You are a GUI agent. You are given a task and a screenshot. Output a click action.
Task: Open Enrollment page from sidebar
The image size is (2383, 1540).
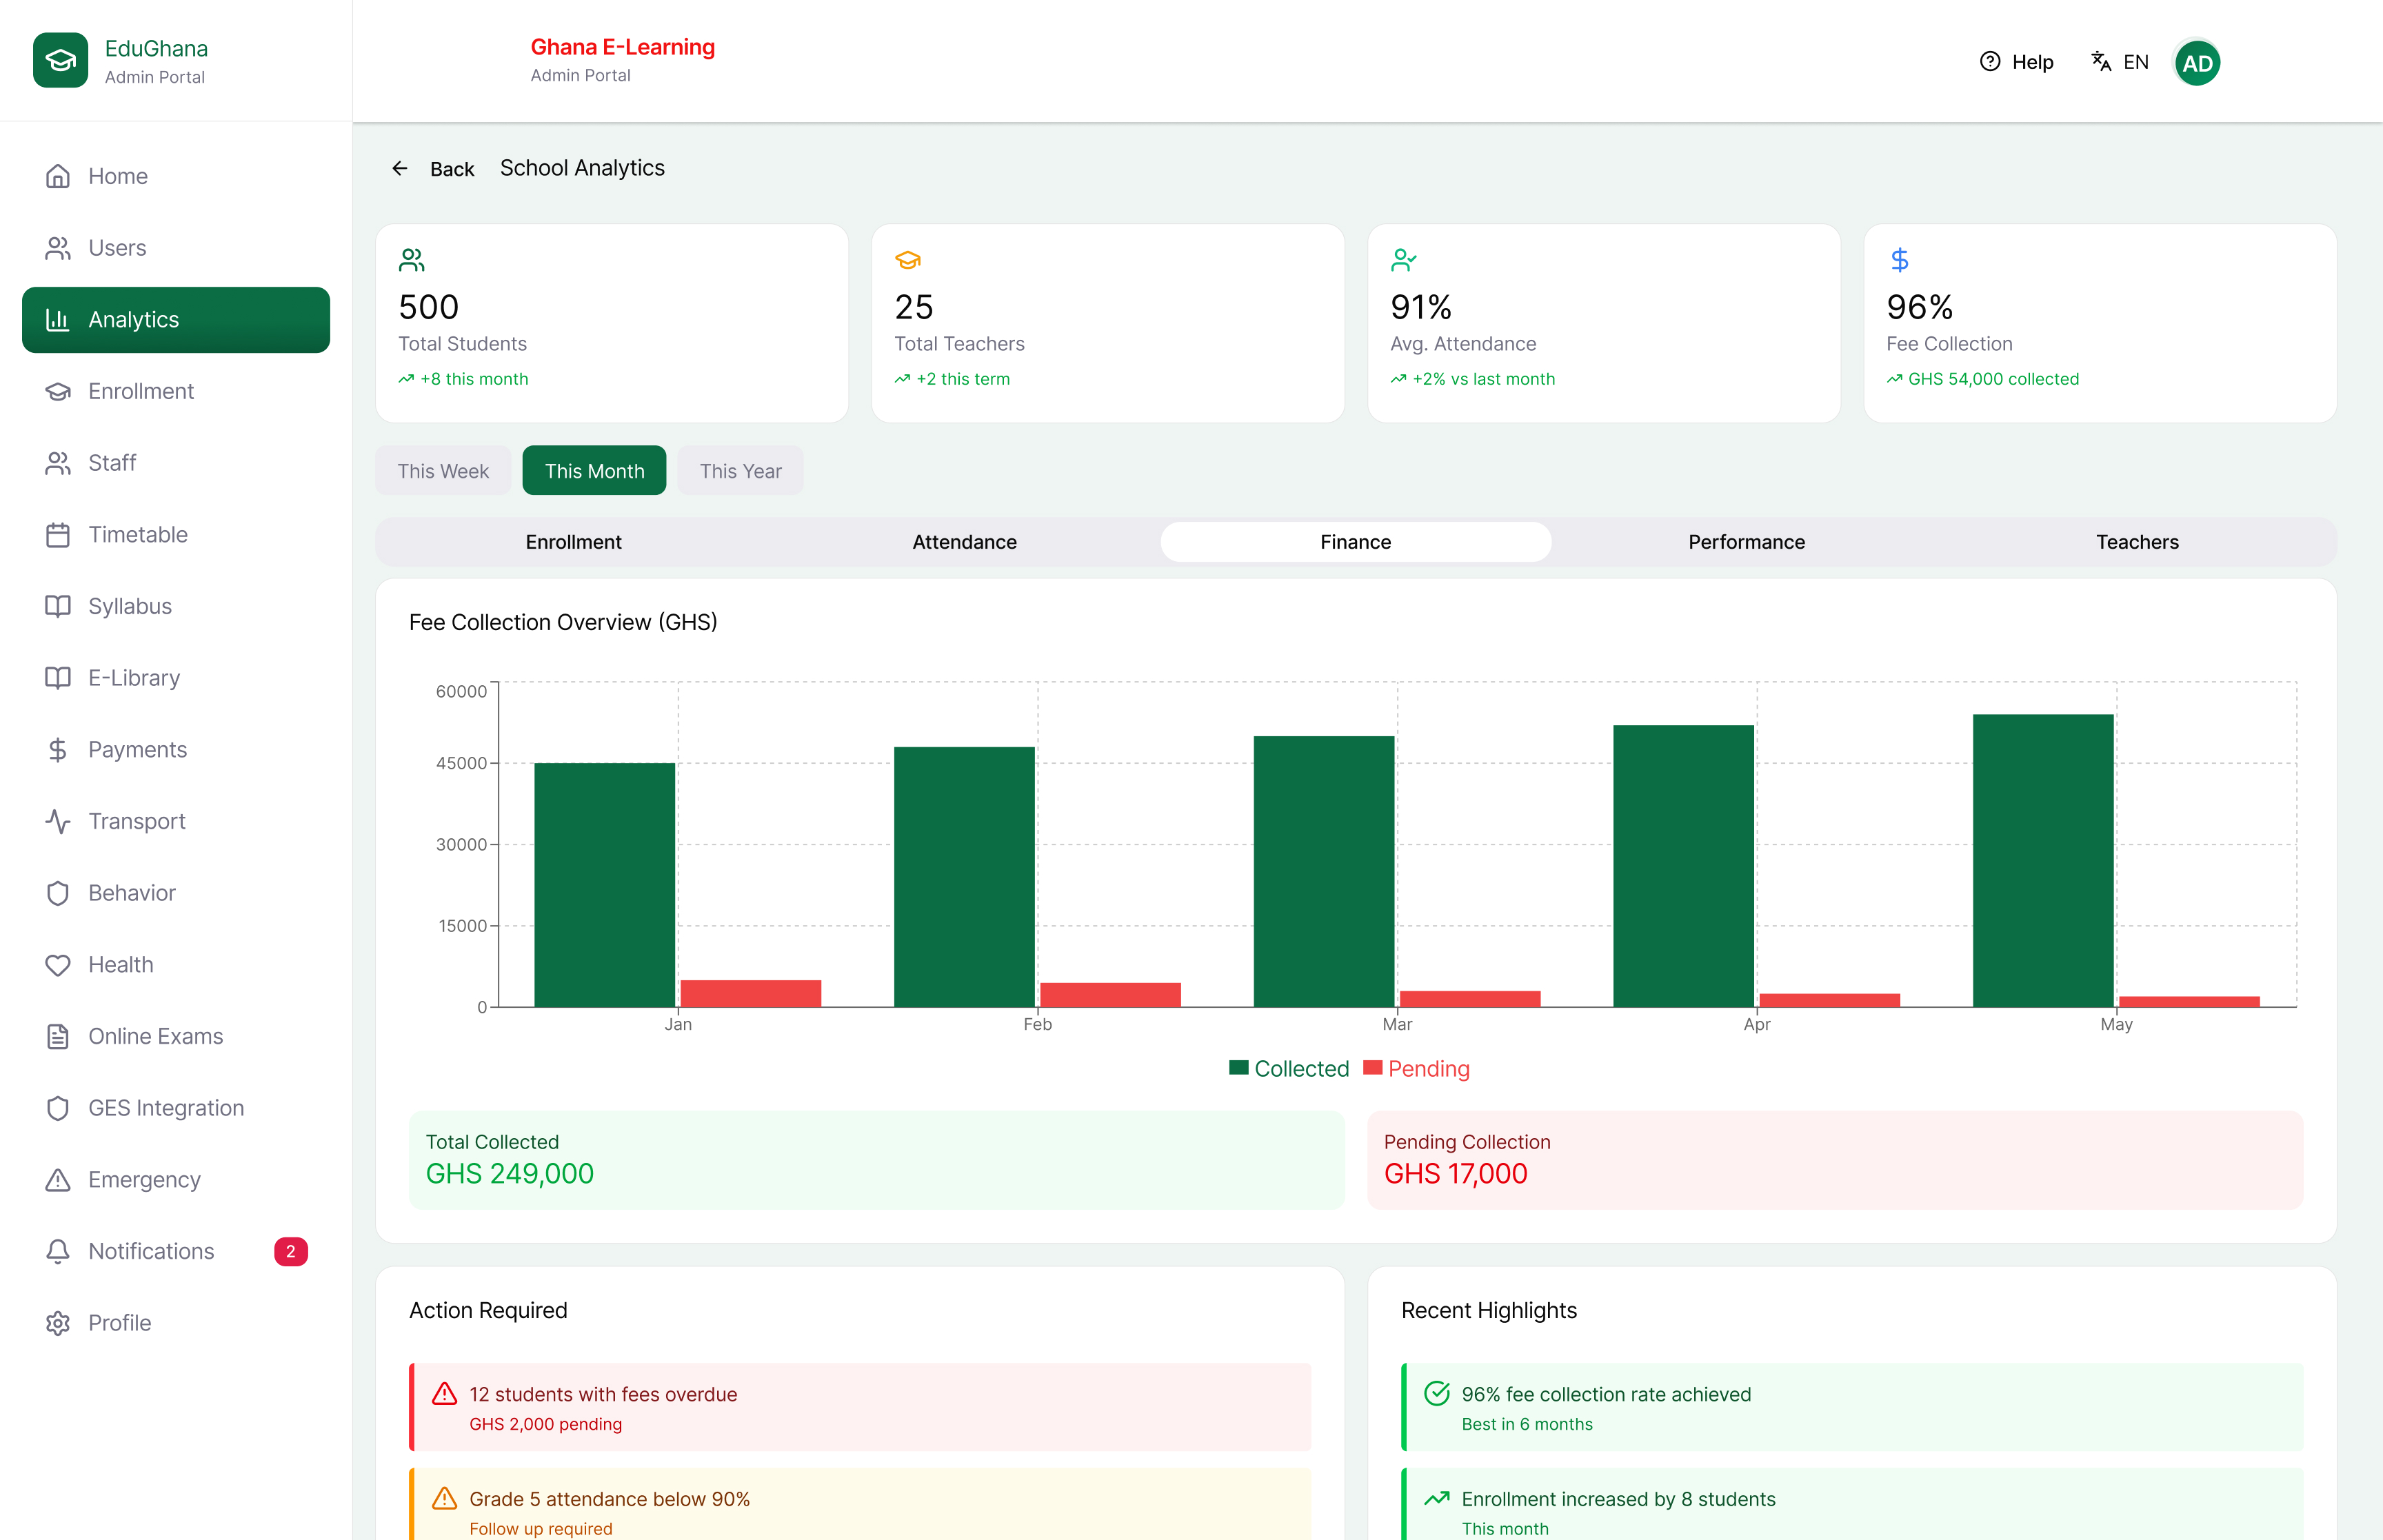[176, 391]
